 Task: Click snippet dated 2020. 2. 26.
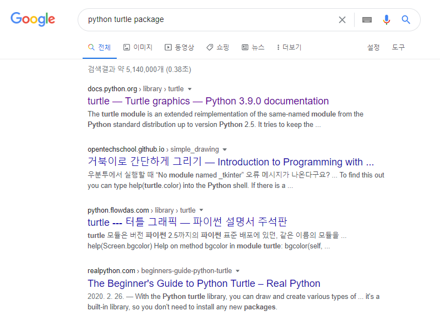(x=233, y=302)
